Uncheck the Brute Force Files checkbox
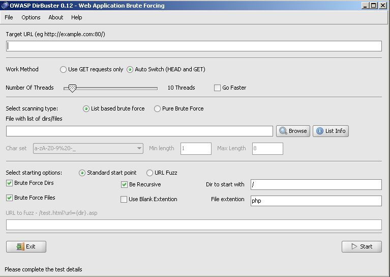Screen dimensions: 390x277 click(x=9, y=198)
